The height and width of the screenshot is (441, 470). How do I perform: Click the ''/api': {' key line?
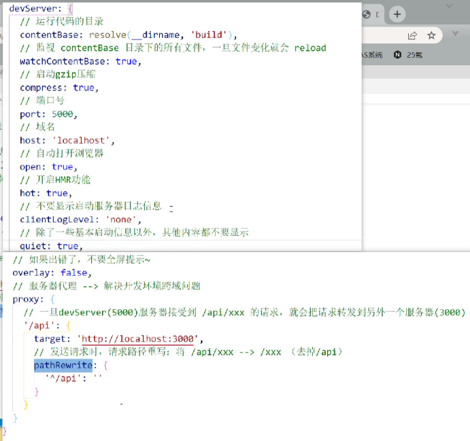47,325
